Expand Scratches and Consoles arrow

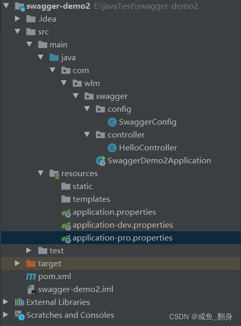click(x=6, y=315)
